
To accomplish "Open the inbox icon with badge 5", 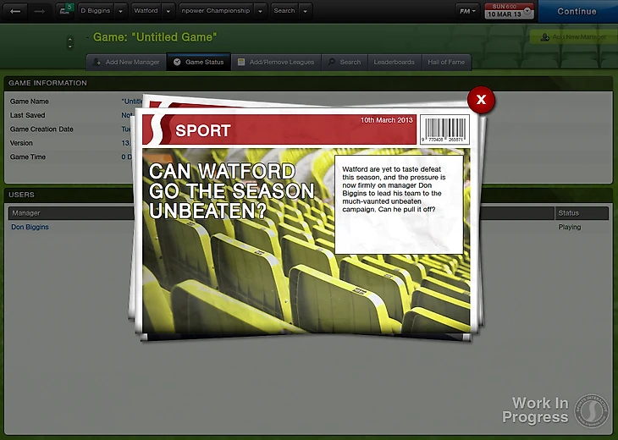I will [65, 11].
